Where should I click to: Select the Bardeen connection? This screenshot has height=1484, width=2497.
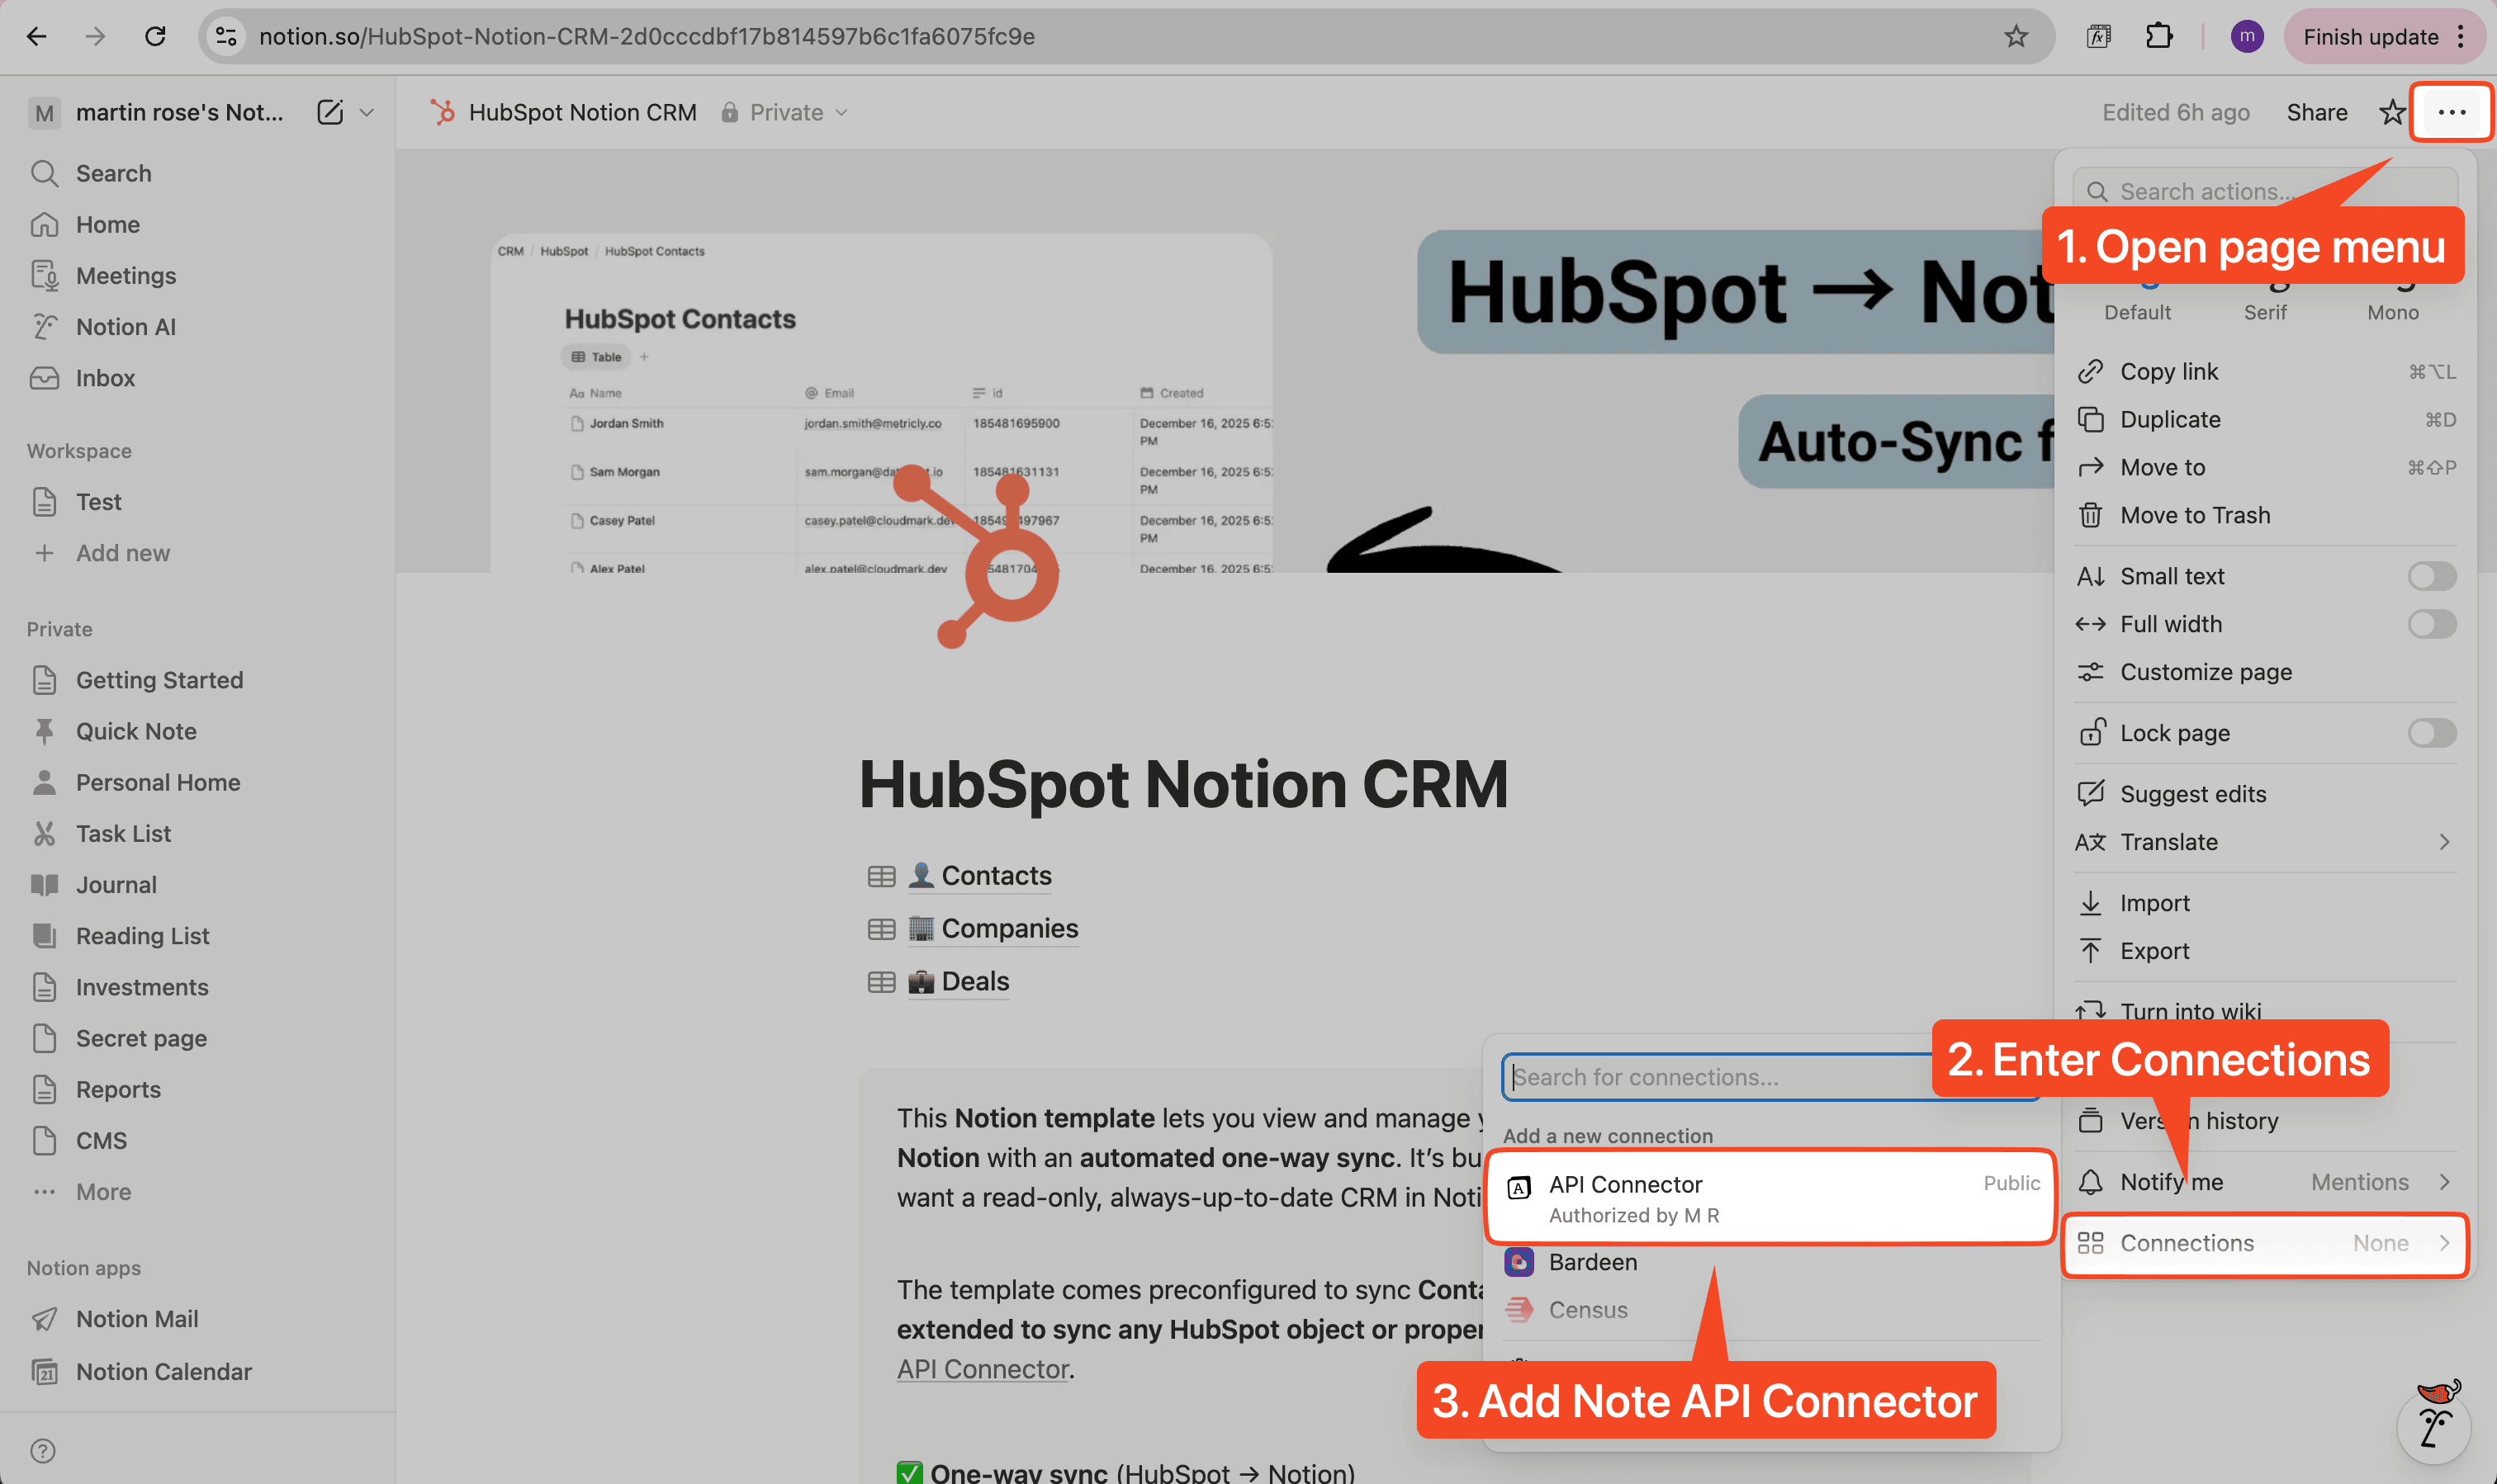pyautogui.click(x=1594, y=1261)
